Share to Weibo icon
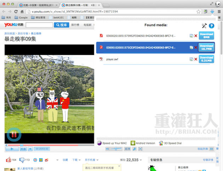Viewport: 223px width, 171px height. (x=46, y=160)
